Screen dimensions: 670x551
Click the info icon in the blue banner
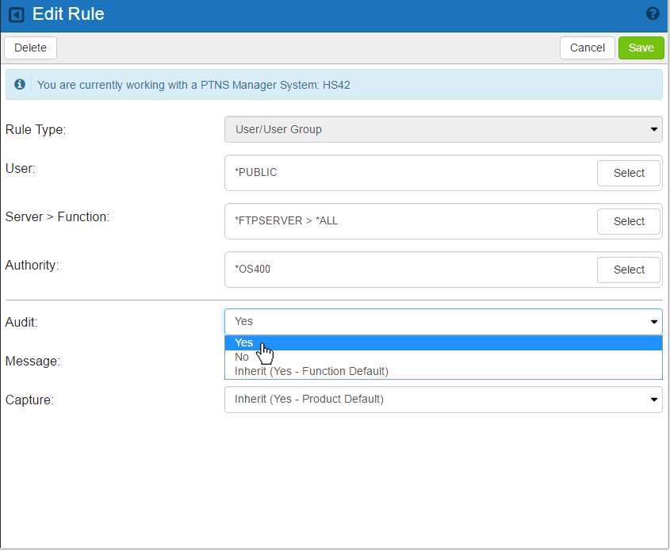pos(20,84)
